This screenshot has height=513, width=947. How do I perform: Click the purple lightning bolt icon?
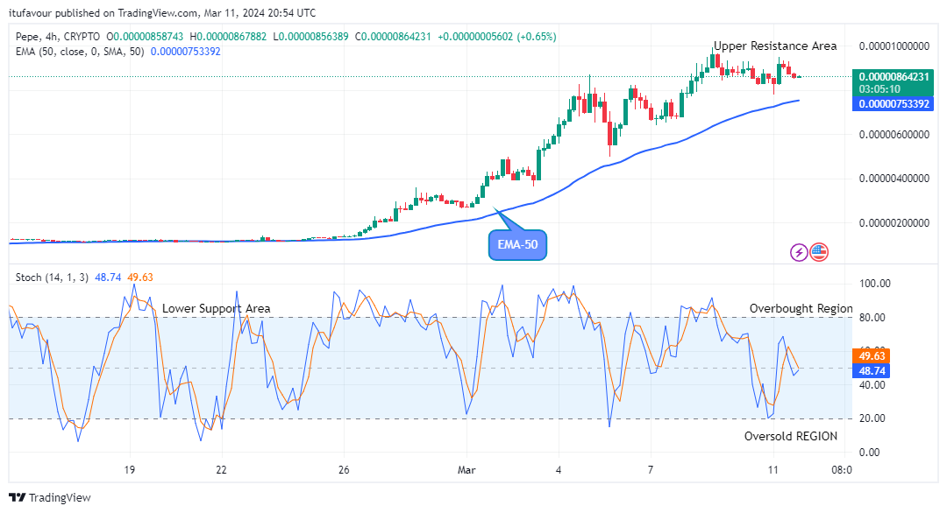799,252
